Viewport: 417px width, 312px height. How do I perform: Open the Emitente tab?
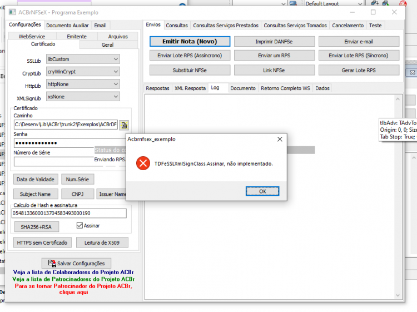point(77,37)
